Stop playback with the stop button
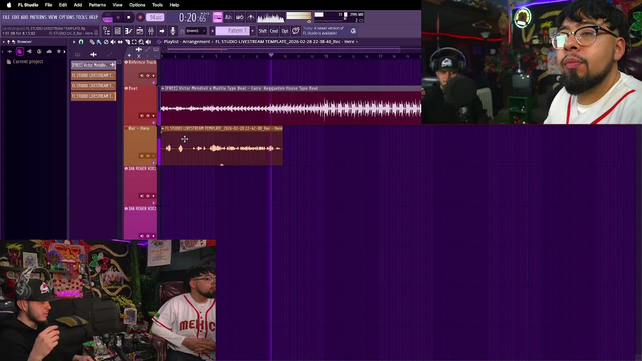Viewport: 642px width, 361px height. coord(128,18)
